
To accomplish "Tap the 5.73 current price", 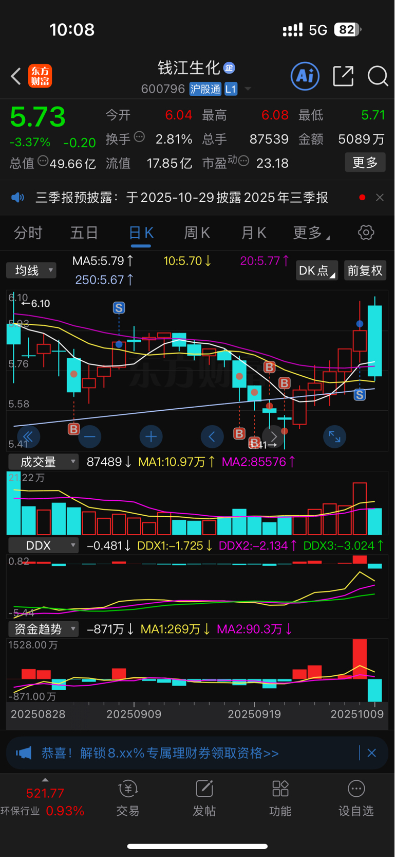I will (x=38, y=117).
